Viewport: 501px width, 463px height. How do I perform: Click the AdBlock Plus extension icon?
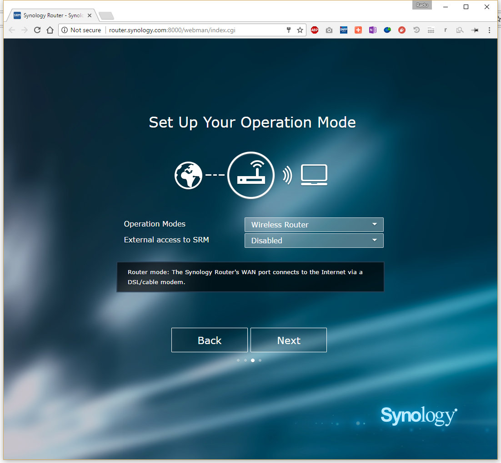tap(315, 30)
